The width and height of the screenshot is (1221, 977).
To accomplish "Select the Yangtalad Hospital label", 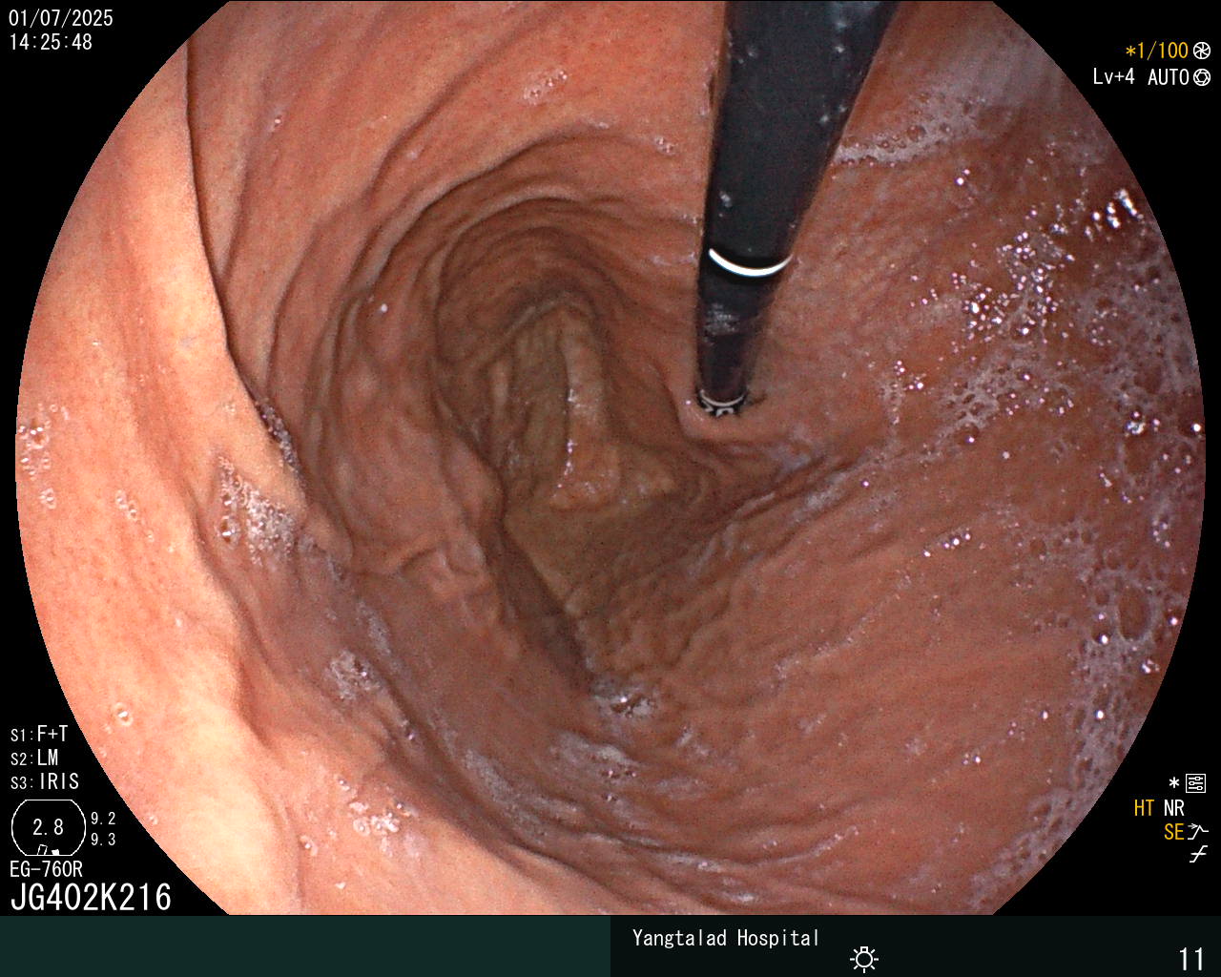I will (726, 938).
